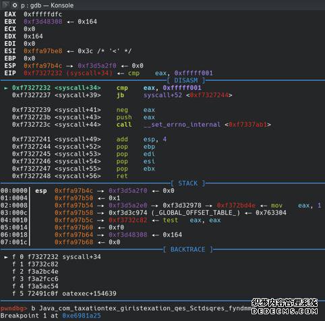Image resolution: width=325 pixels, height=321 pixels.
Task: Select backtrace frame 0 syscall+34
Action: (57, 257)
